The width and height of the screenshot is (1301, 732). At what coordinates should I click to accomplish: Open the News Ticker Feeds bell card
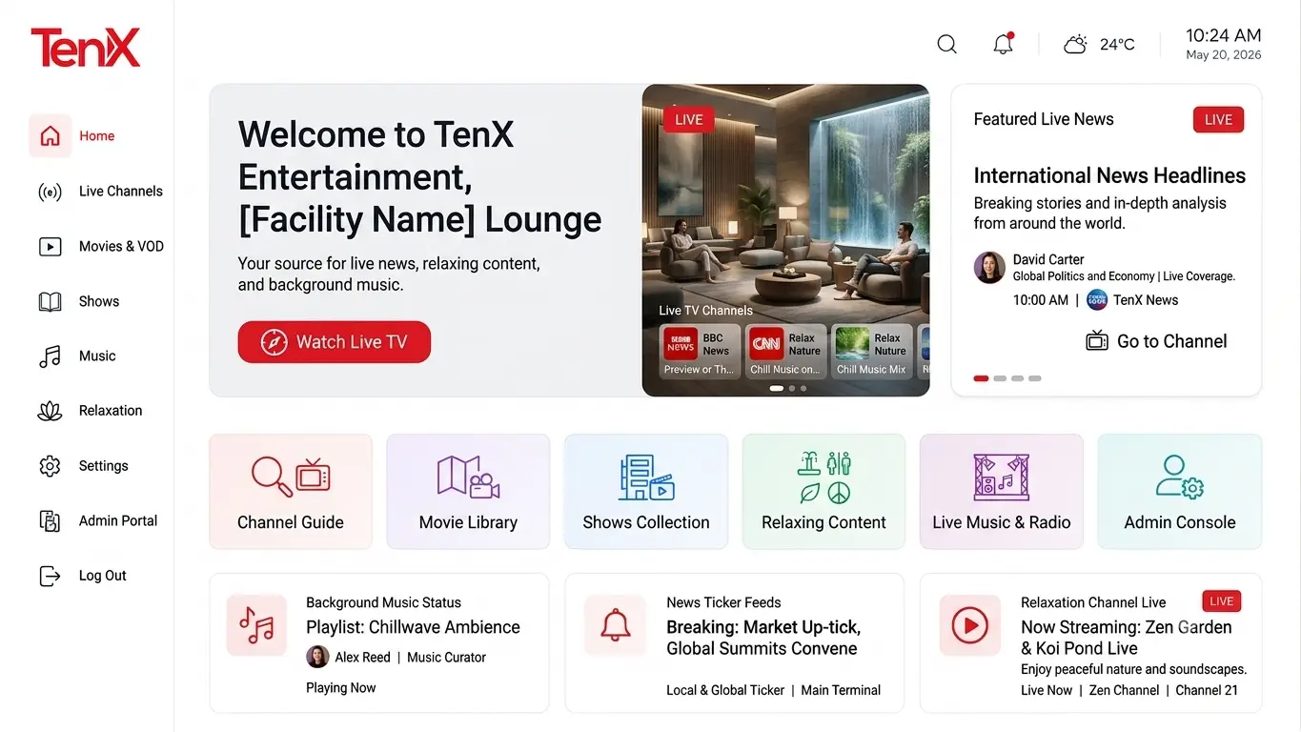click(736, 642)
